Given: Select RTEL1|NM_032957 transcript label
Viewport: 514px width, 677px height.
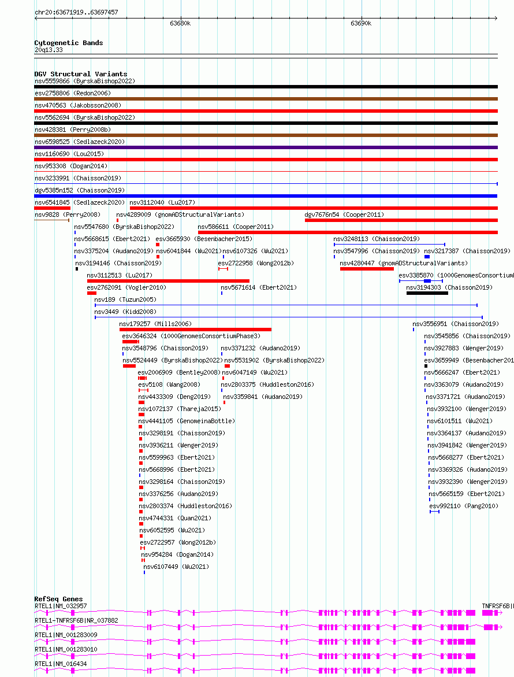Looking at the screenshot, I should pos(61,606).
